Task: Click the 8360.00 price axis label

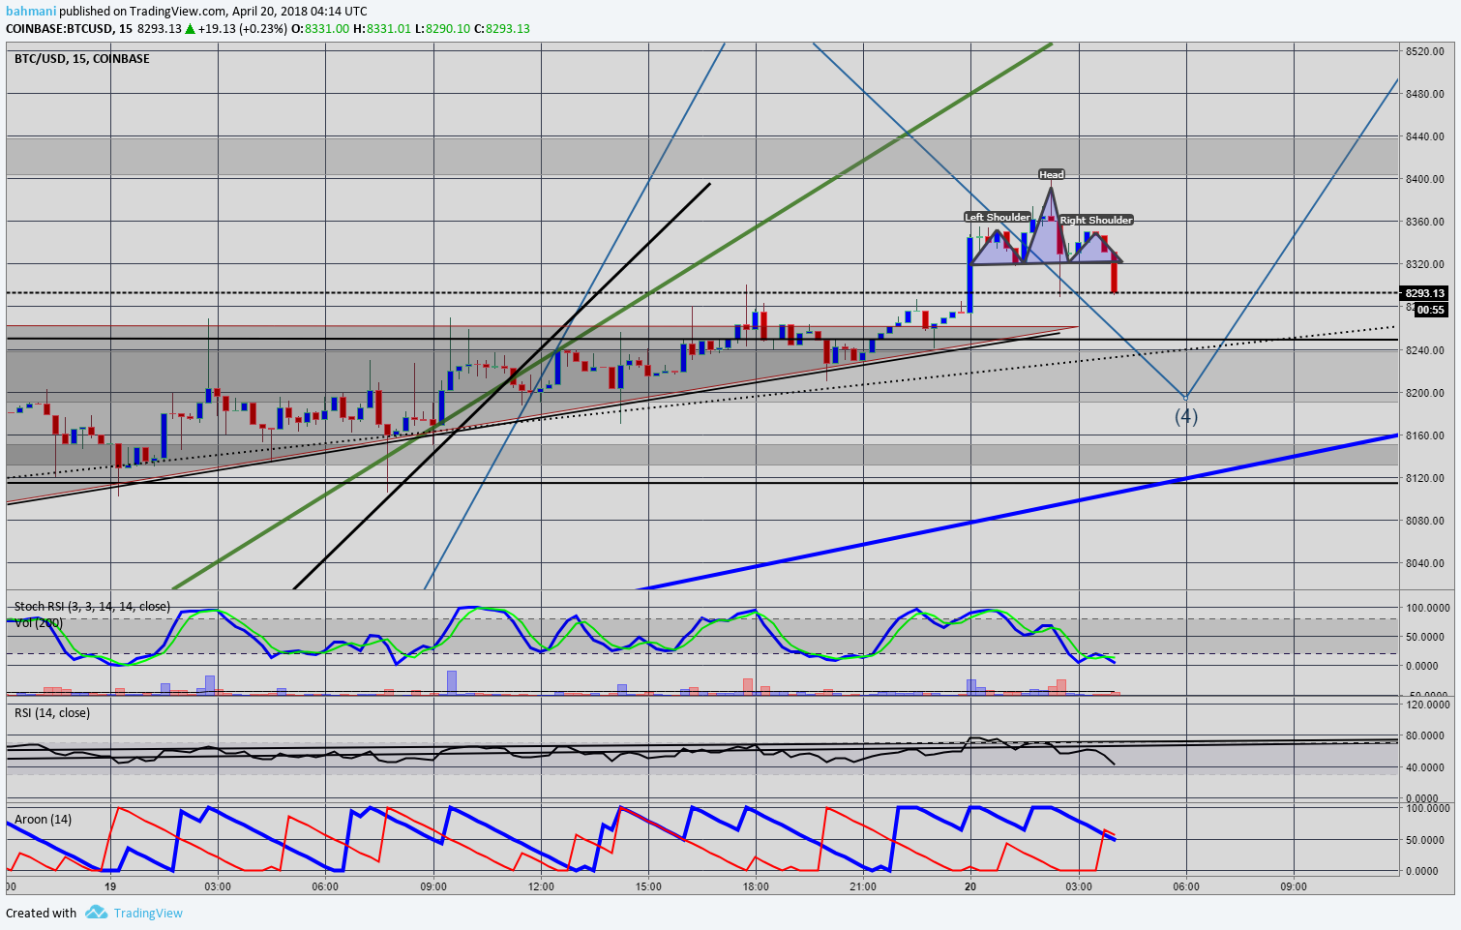Action: point(1425,222)
